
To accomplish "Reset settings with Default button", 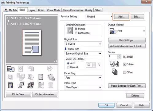I will tap(135, 96).
